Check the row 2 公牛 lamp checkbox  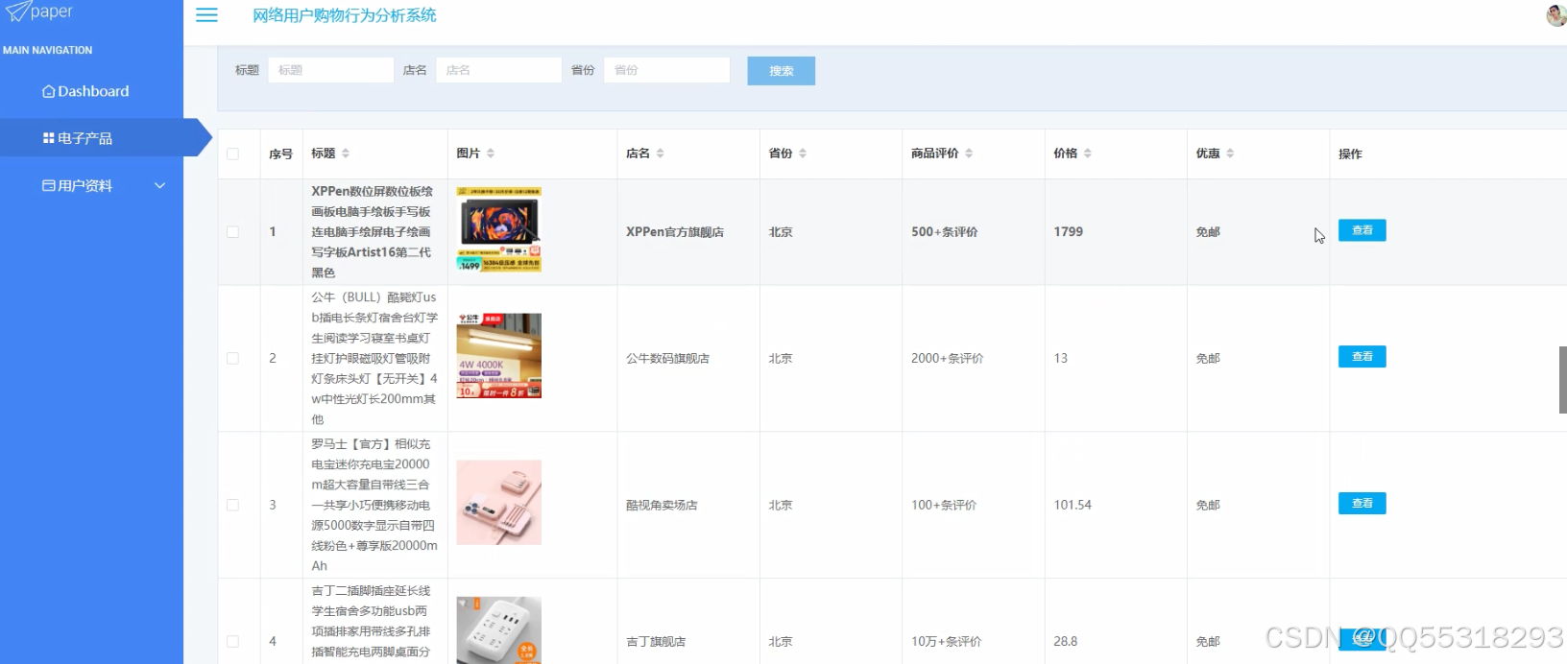pyautogui.click(x=232, y=358)
